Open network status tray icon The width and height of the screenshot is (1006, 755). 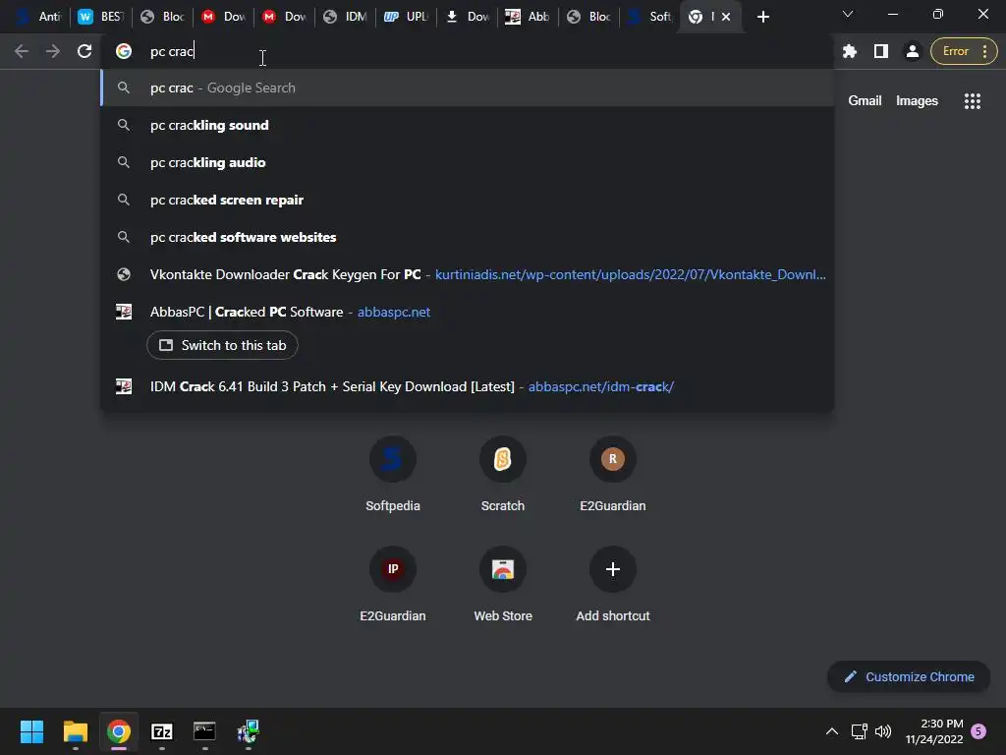(x=859, y=731)
